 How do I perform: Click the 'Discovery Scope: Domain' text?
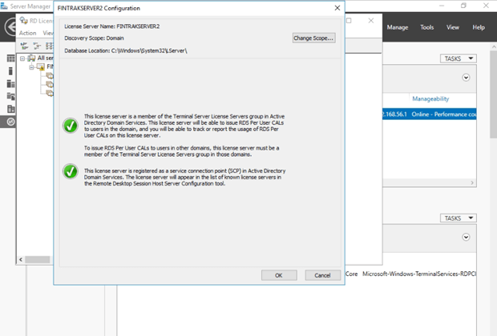pos(94,38)
